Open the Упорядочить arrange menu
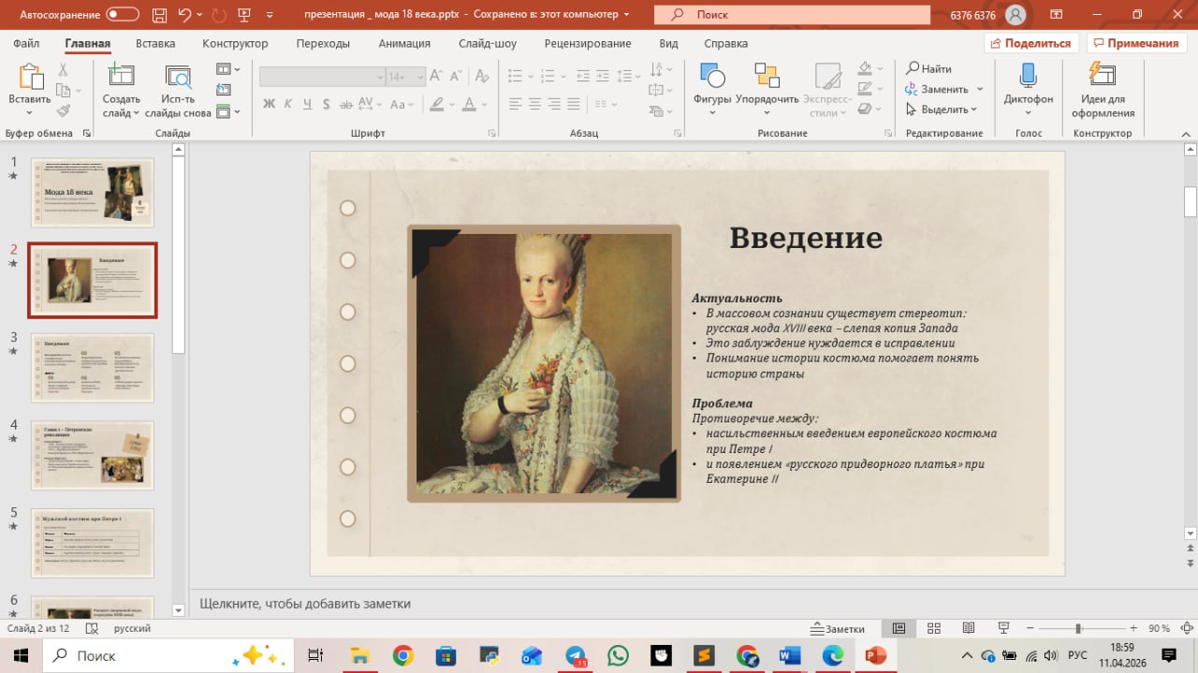Viewport: 1198px width, 673px height. (x=767, y=91)
